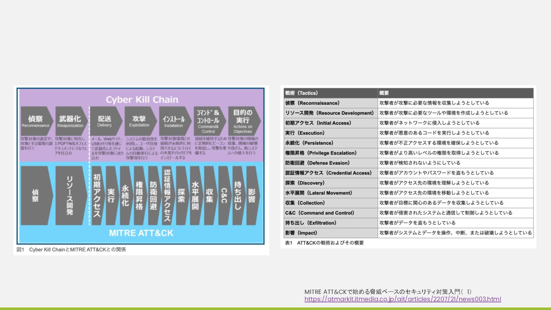The height and width of the screenshot is (310, 551).
Task: Click the citation text 'MITRE ATT&CKで始める脅威ベースのセキュリティ対策入門'
Action: click(x=383, y=292)
